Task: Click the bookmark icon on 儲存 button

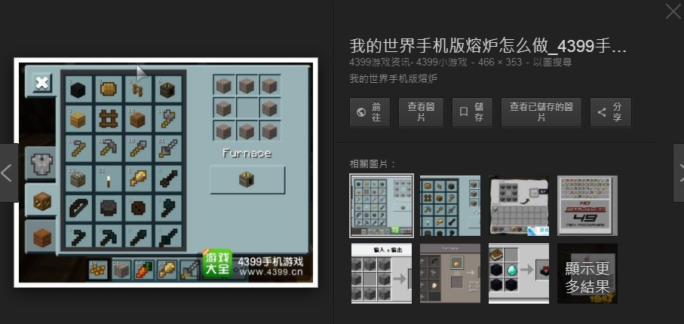Action: 465,112
